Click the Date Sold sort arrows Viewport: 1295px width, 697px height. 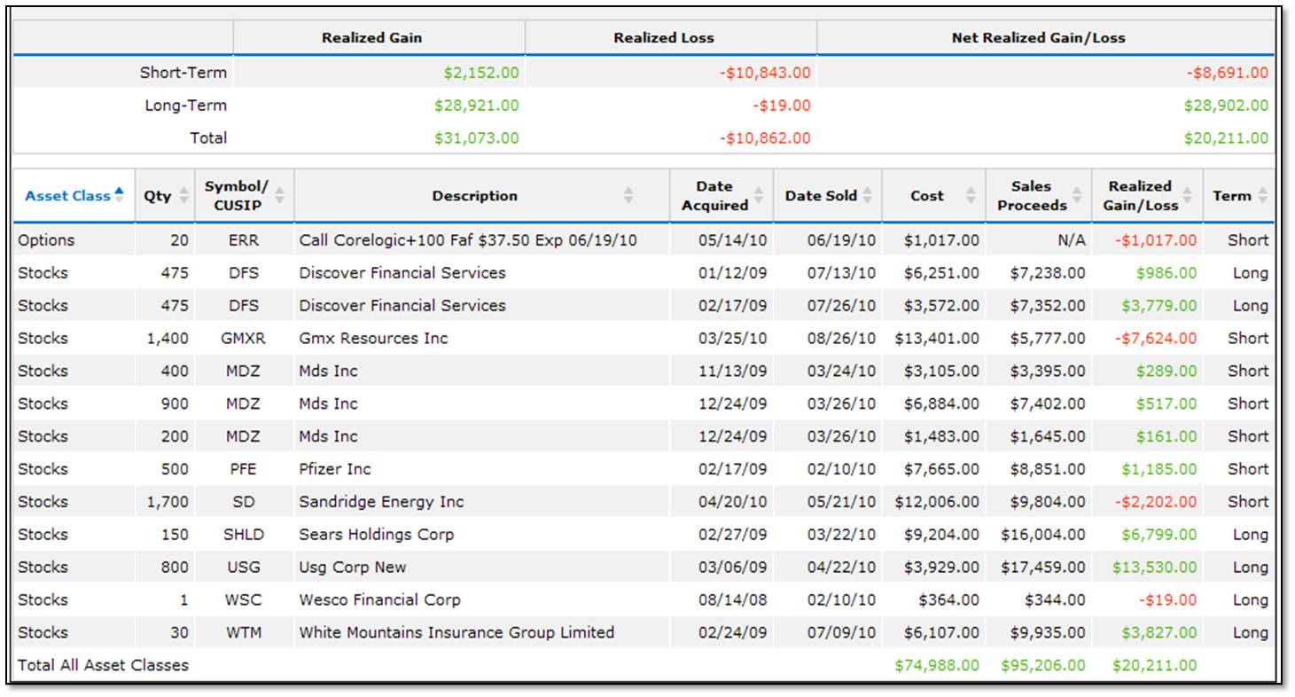(x=868, y=196)
